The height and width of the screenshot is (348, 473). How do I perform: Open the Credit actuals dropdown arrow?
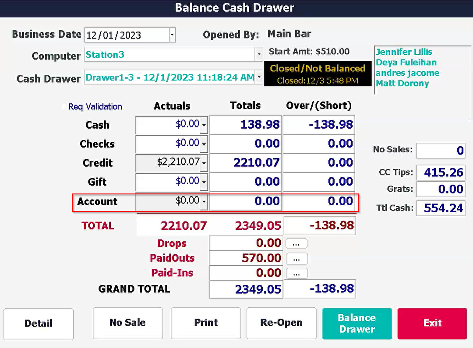click(204, 163)
